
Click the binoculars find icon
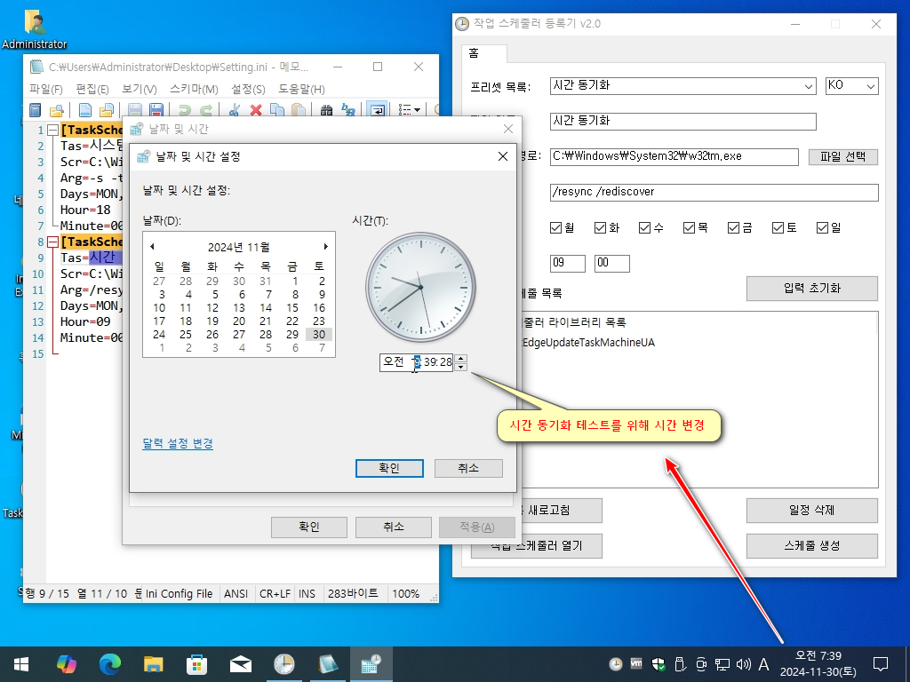coord(326,109)
